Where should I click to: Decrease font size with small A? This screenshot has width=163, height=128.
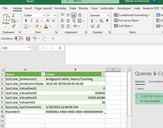(54, 21)
